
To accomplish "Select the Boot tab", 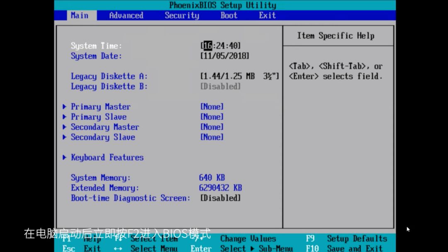I will point(229,15).
